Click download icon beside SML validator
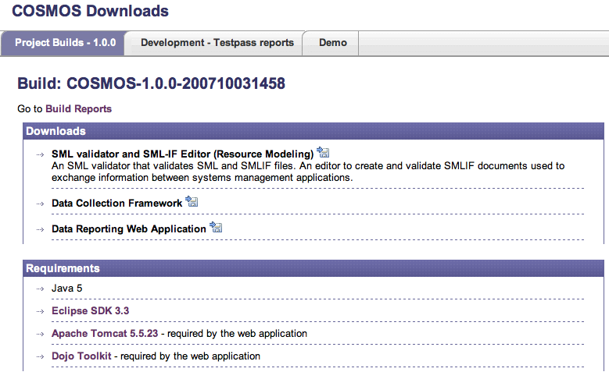The image size is (609, 379). tap(323, 152)
